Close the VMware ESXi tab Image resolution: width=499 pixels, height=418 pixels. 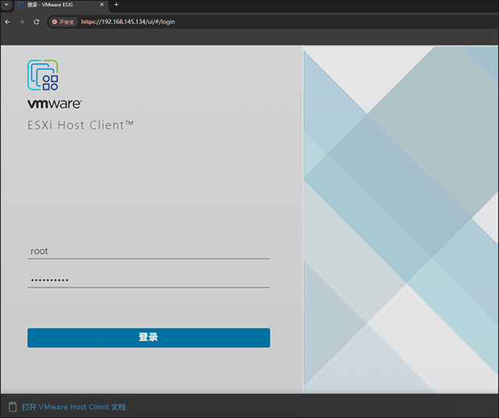tap(102, 5)
